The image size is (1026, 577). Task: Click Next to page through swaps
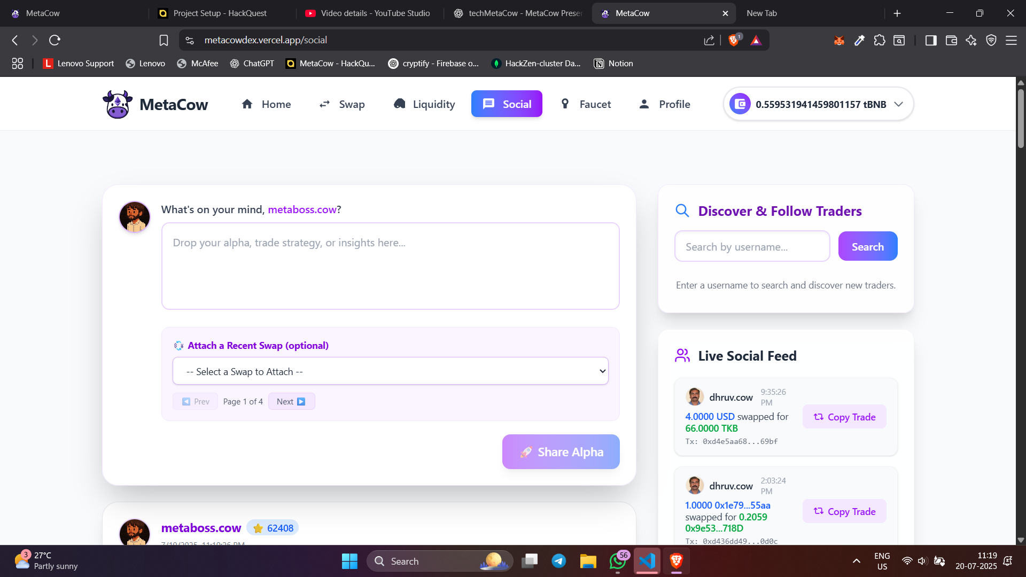pyautogui.click(x=291, y=401)
